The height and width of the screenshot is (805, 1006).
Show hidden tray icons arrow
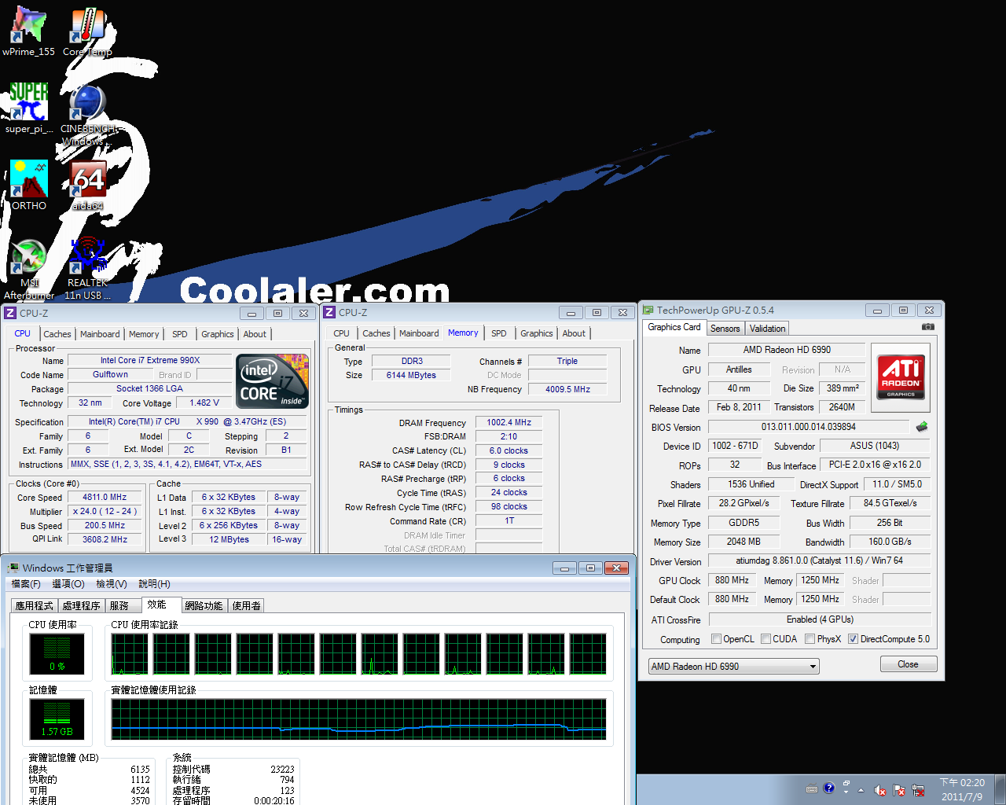(x=861, y=790)
